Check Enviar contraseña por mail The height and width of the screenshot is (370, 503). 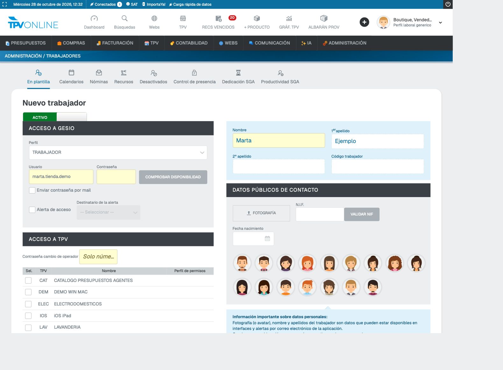click(x=32, y=190)
